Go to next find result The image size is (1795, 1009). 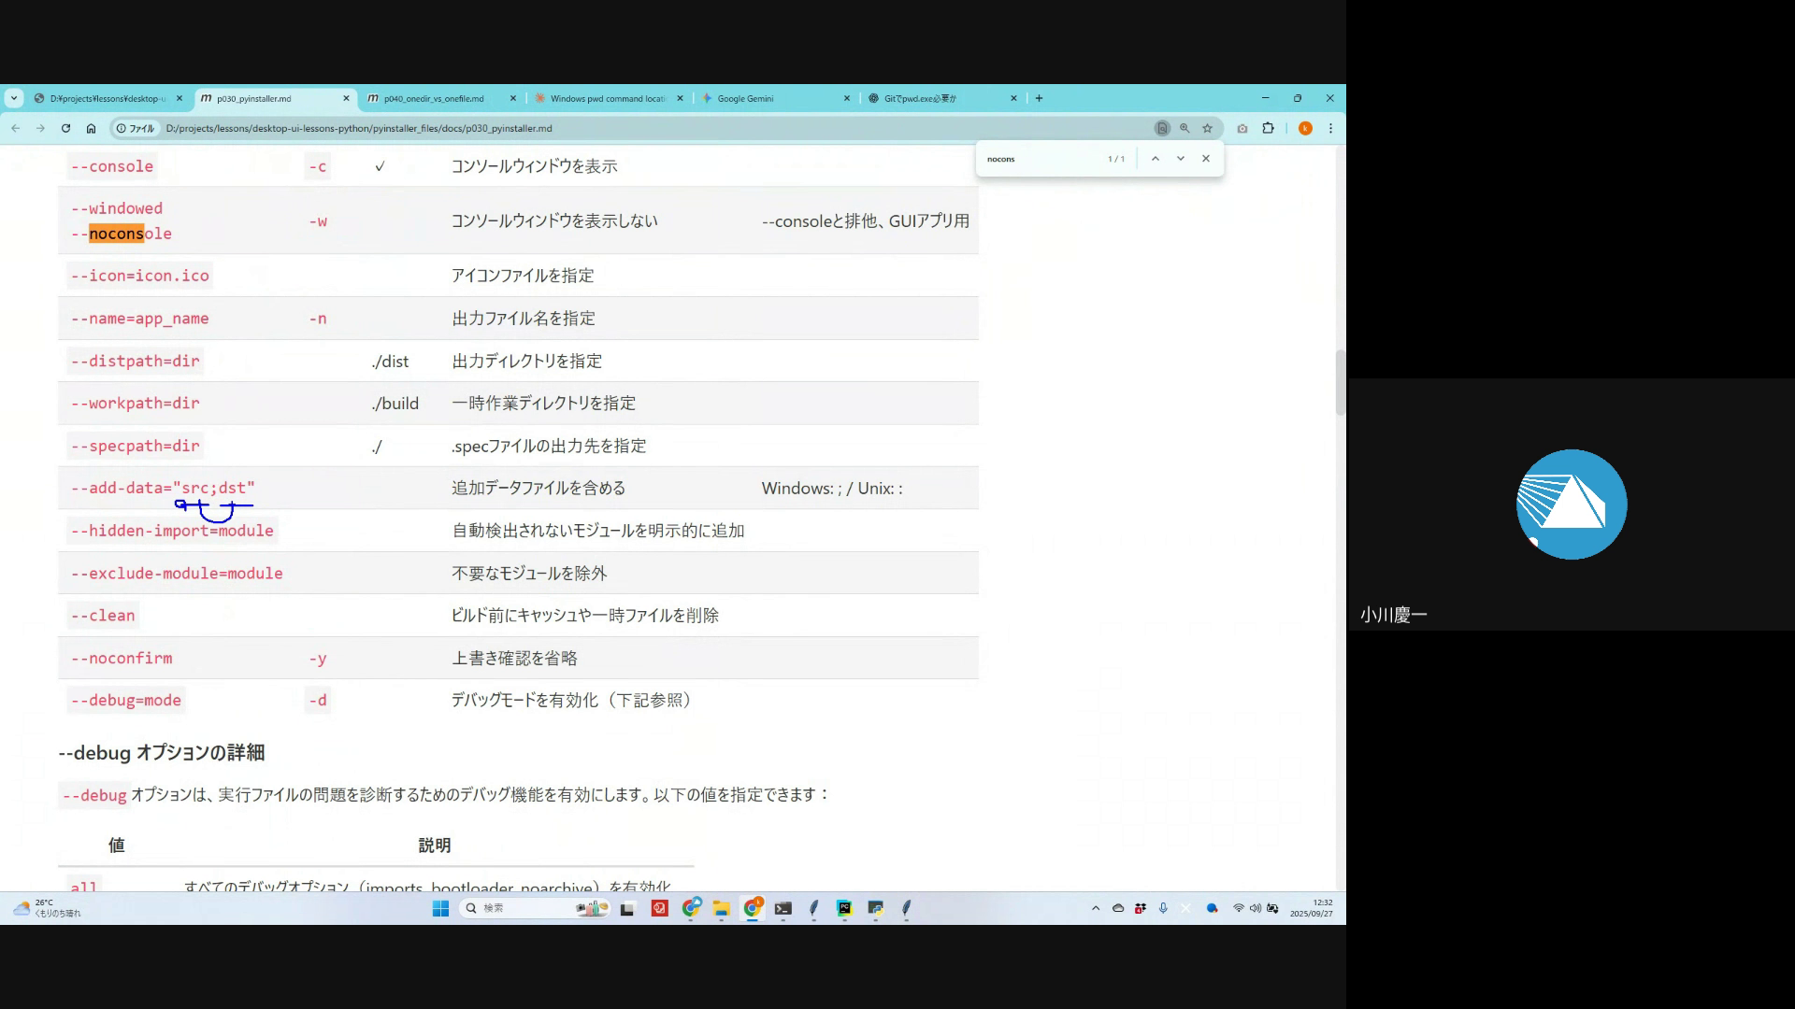[1181, 159]
